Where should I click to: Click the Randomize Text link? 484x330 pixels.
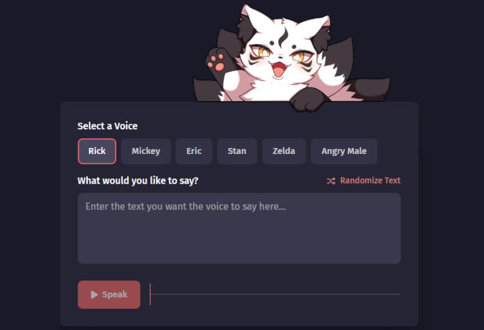[370, 180]
